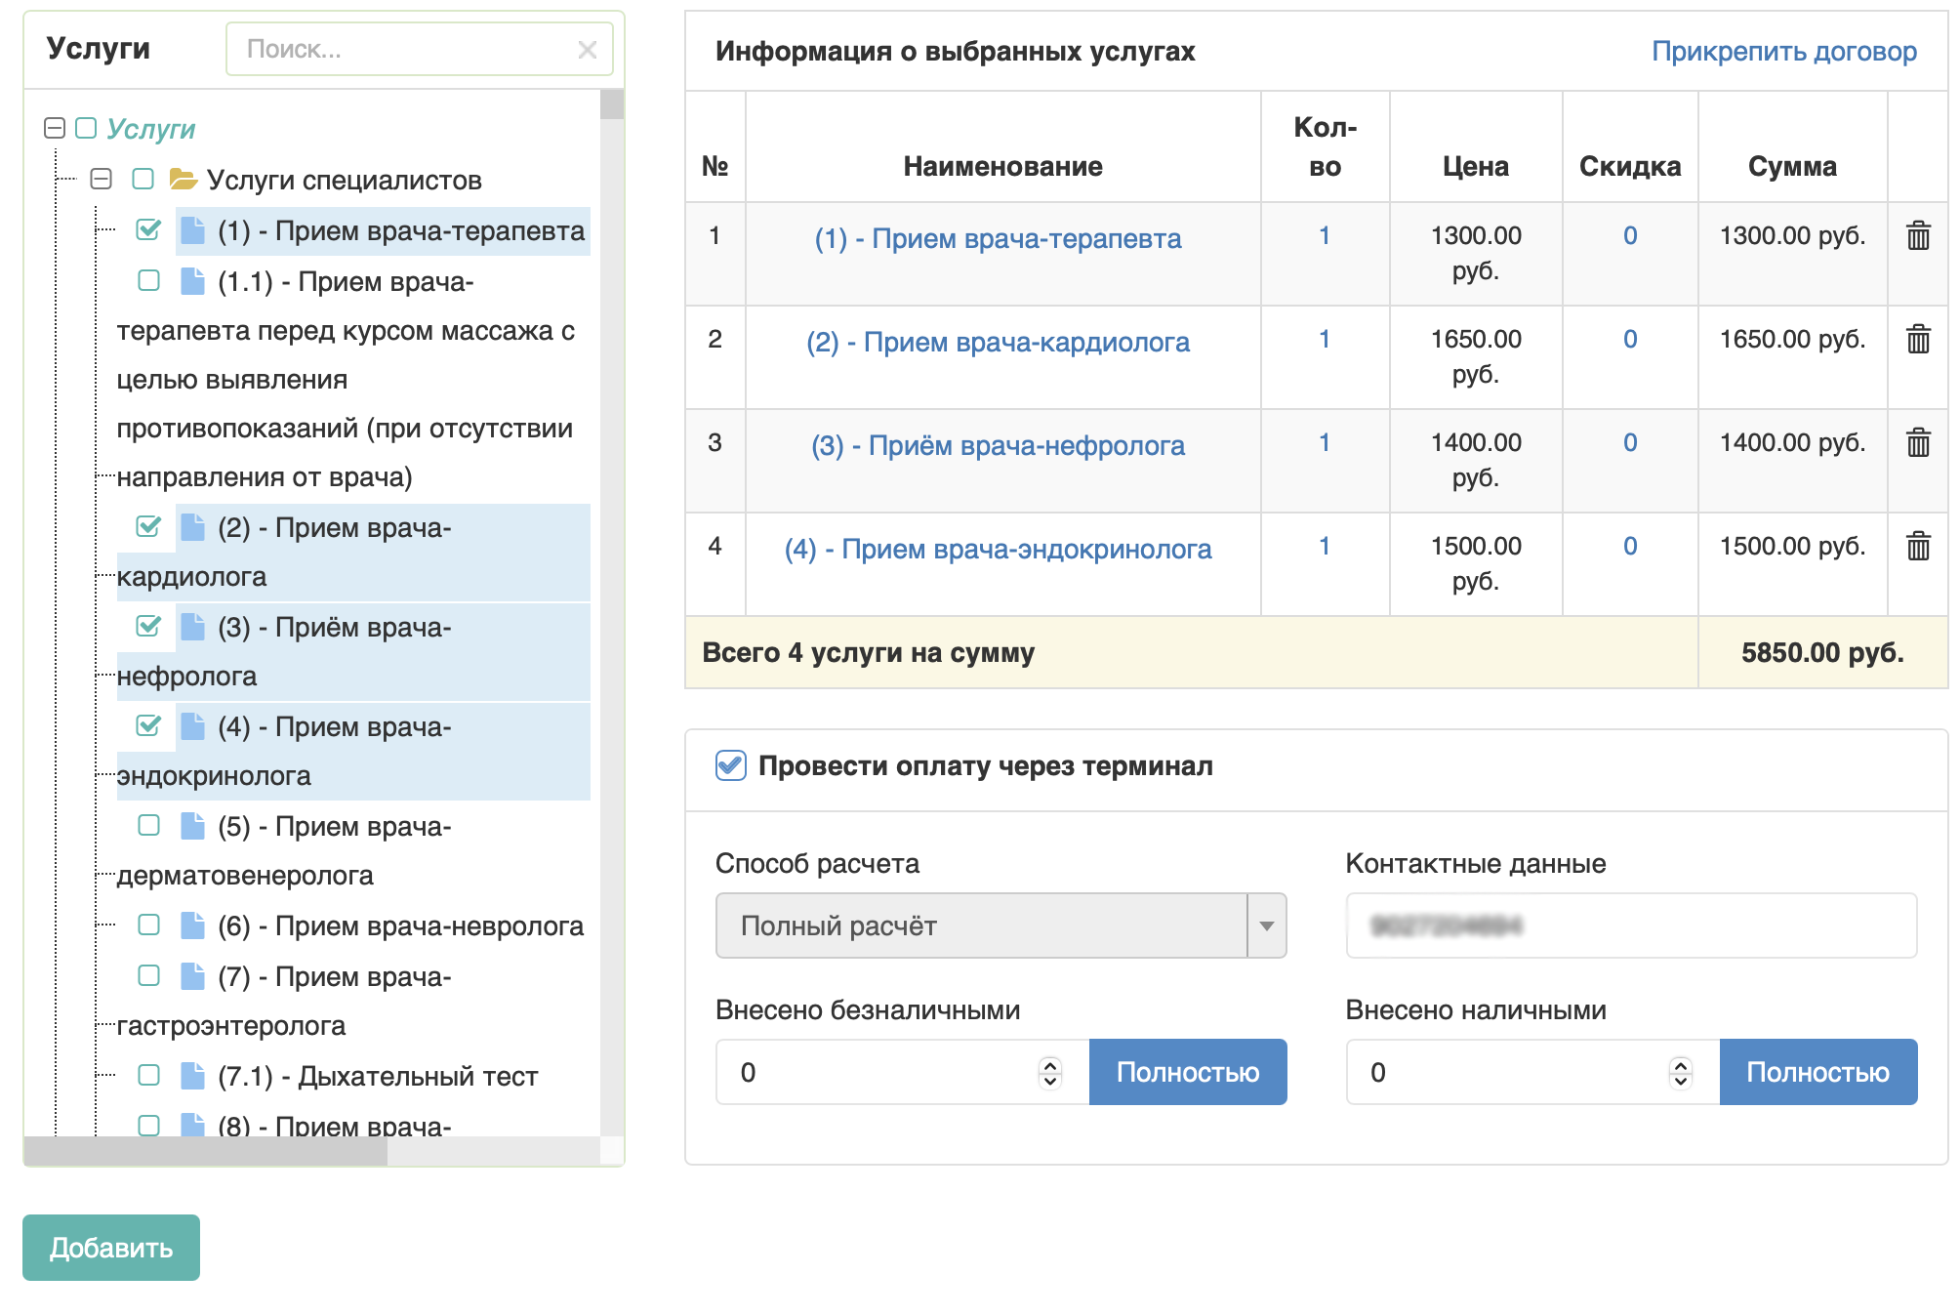Image resolution: width=1960 pixels, height=1316 pixels.
Task: Check the Прием врача-невролога checkbox
Action: click(147, 925)
